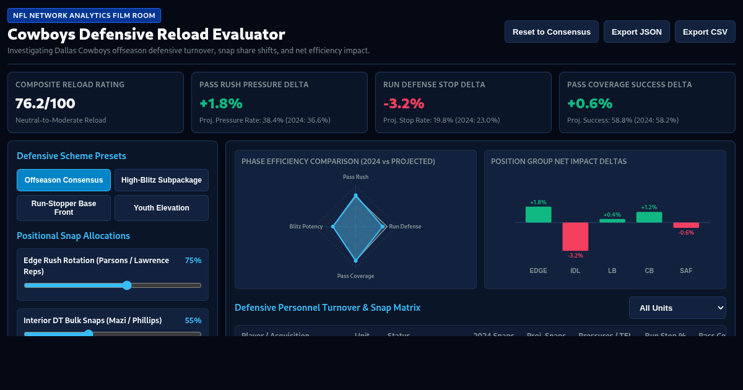This screenshot has width=743, height=390.
Task: Click Neutral-to-Moderate Reload label
Action: 61,120
